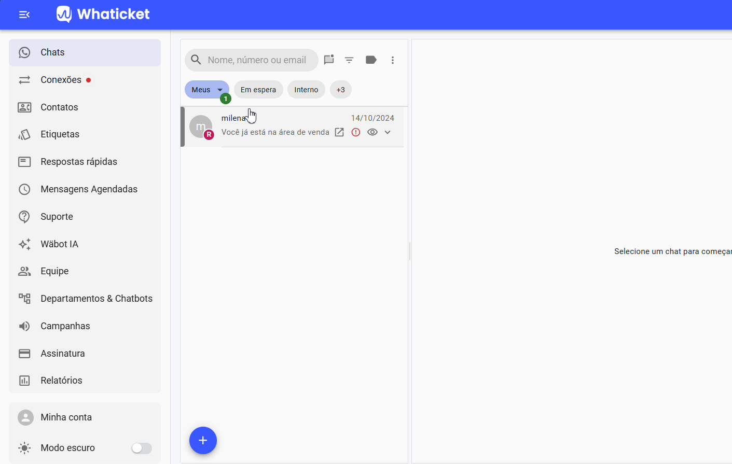Open Contatos from the sidebar
732x464 pixels.
pos(85,107)
